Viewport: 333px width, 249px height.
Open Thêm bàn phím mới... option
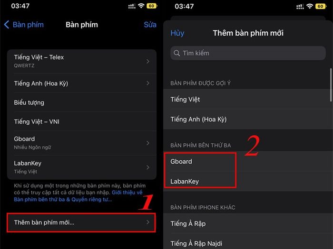pyautogui.click(x=81, y=222)
